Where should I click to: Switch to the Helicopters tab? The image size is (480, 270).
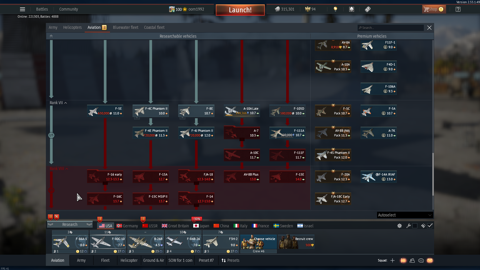[x=72, y=27]
